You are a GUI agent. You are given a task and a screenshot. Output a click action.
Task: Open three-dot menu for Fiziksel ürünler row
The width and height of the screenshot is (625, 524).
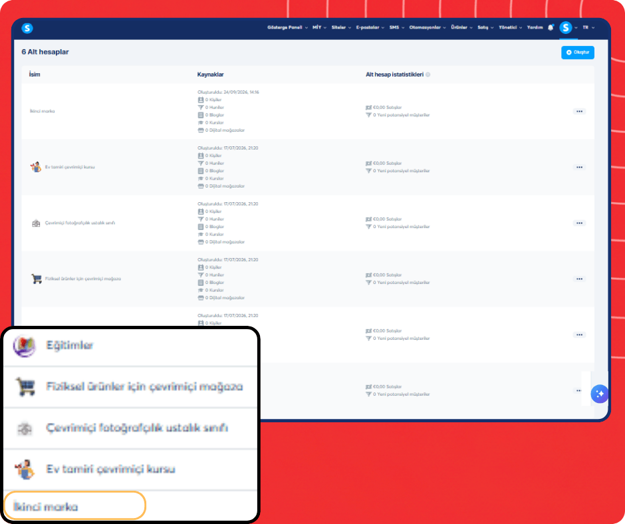580,279
